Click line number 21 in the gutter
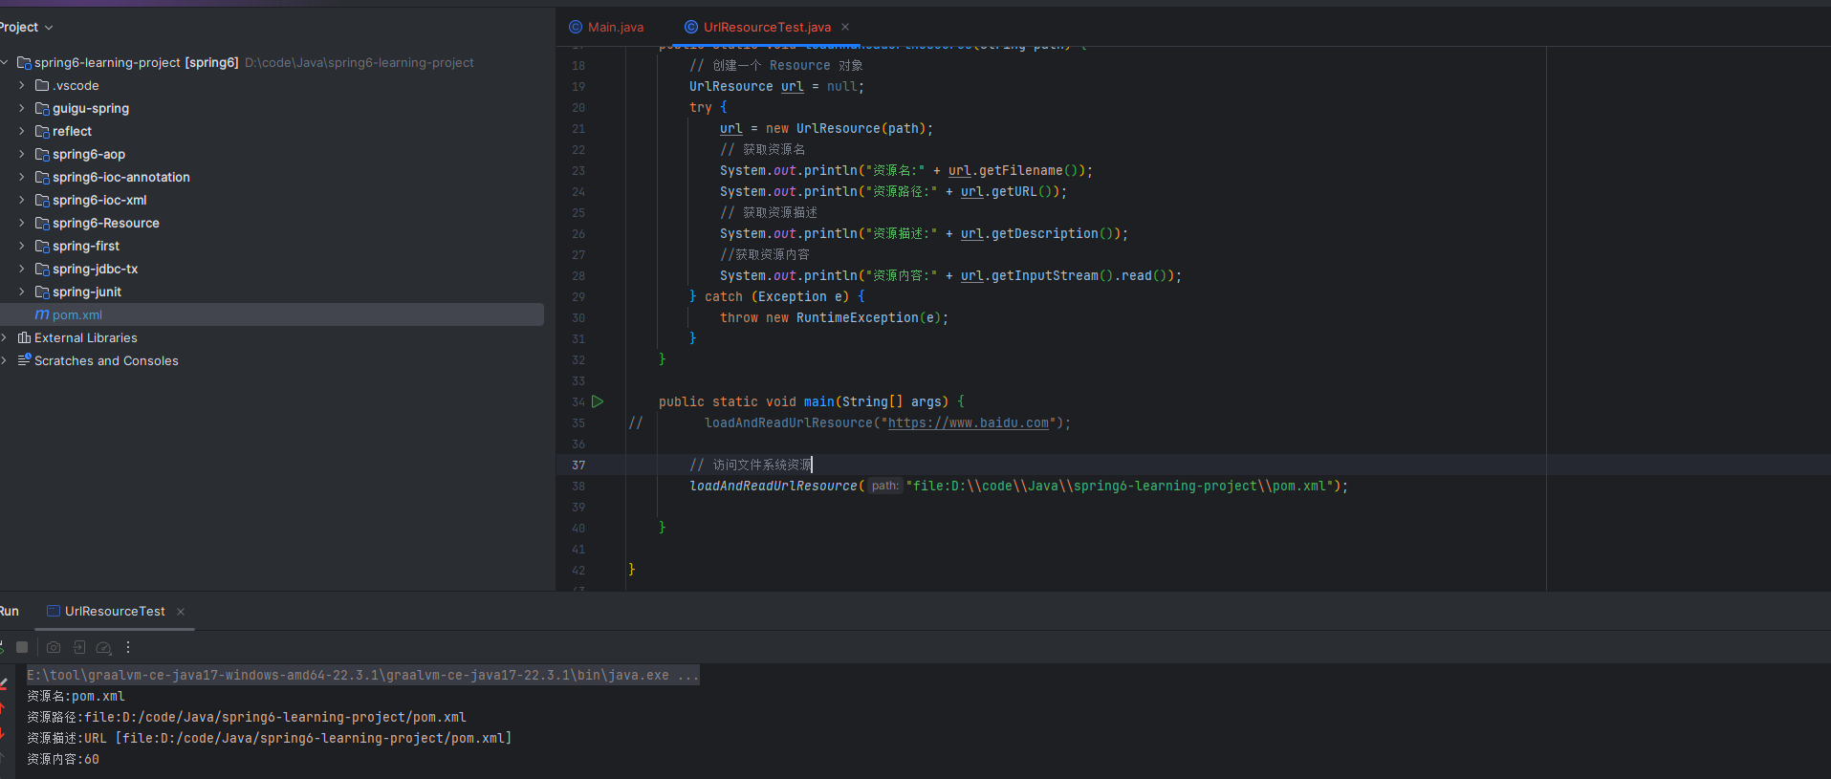This screenshot has width=1831, height=779. [578, 128]
